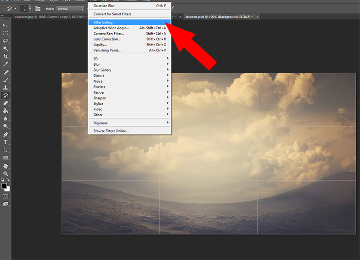Expand the Blur Gallery submenu
The image size is (360, 260).
pos(130,70)
